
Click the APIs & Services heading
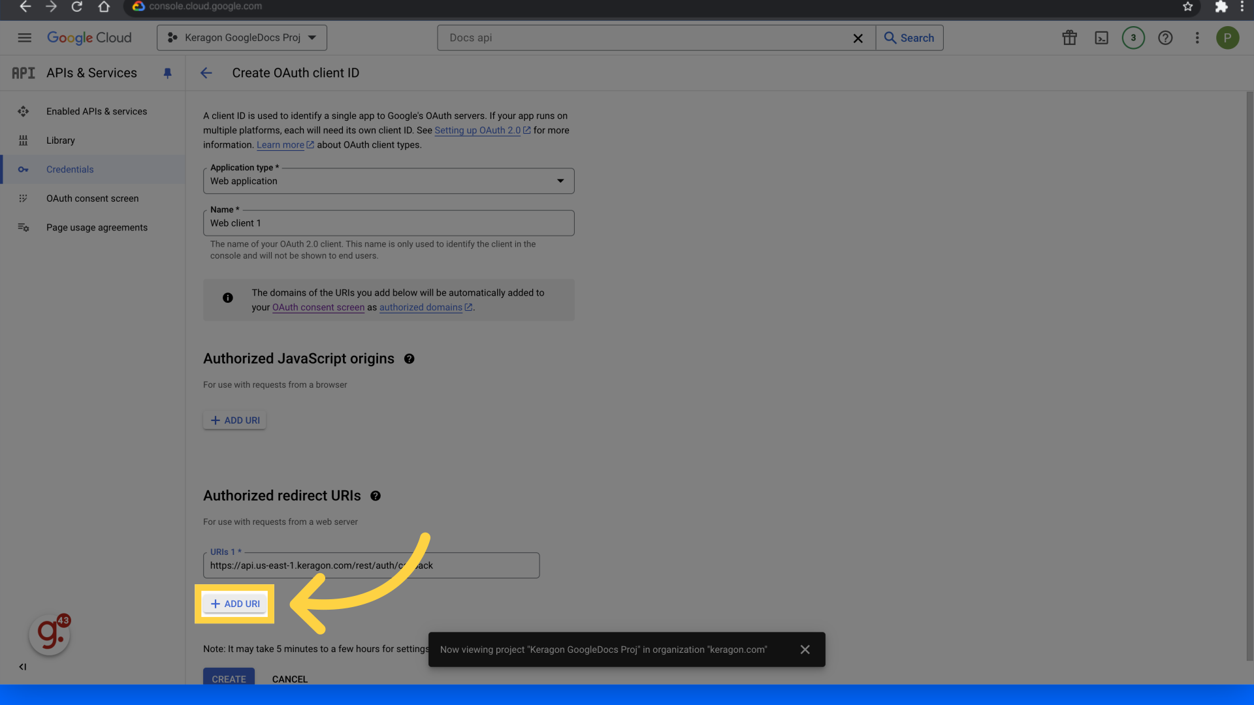click(91, 73)
